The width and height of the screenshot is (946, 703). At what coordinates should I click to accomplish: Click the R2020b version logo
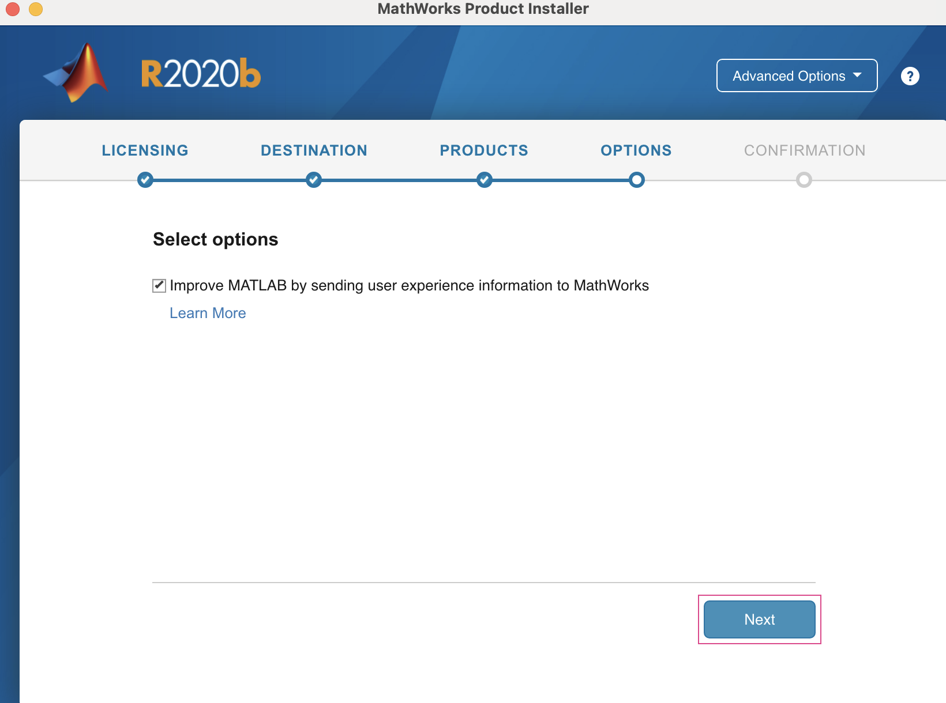coord(201,74)
